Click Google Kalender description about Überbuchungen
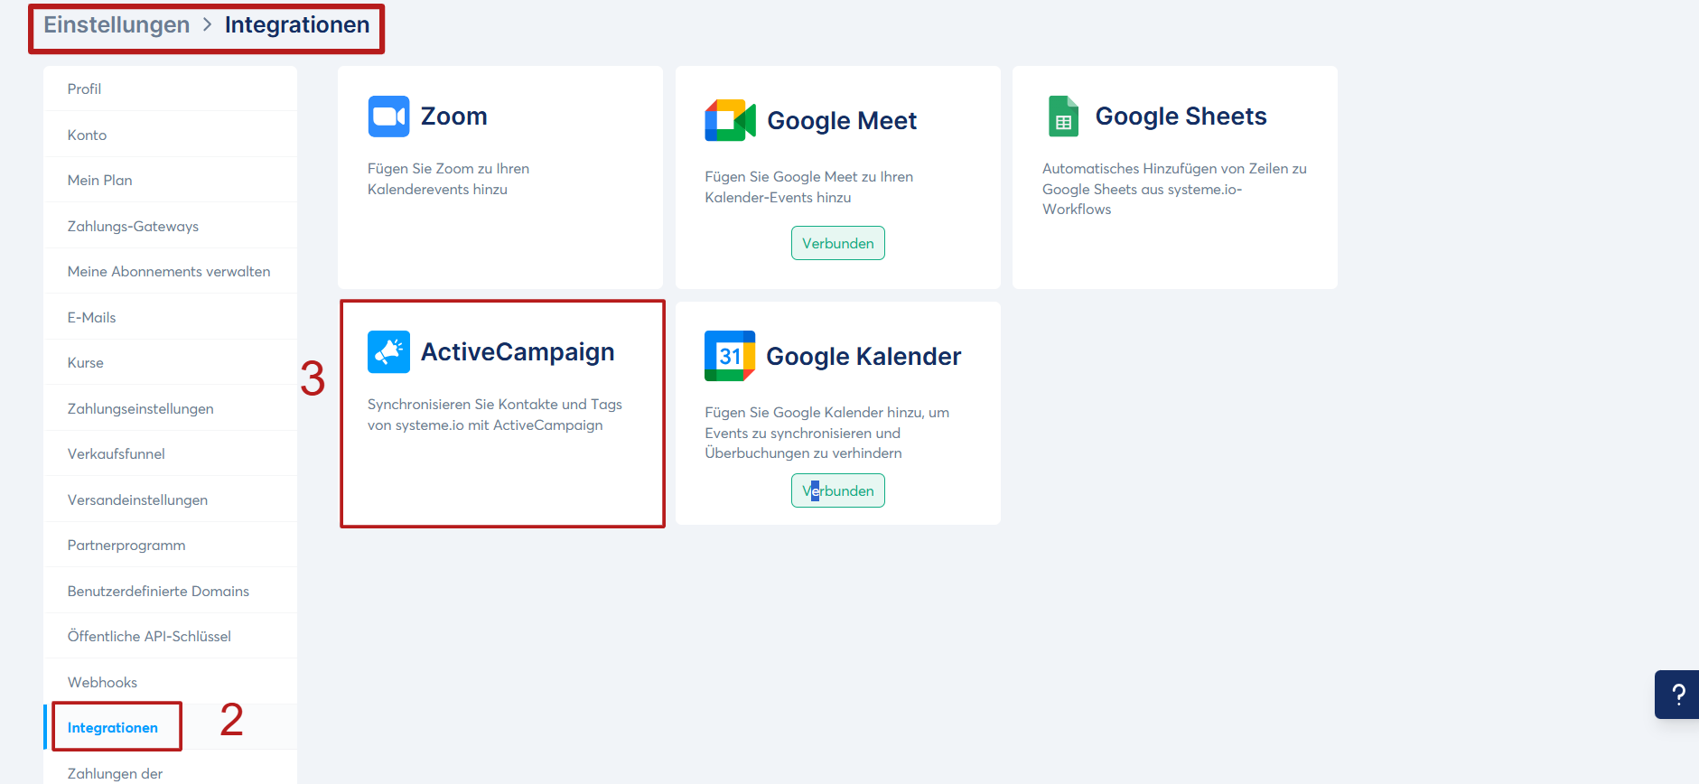 coord(826,433)
